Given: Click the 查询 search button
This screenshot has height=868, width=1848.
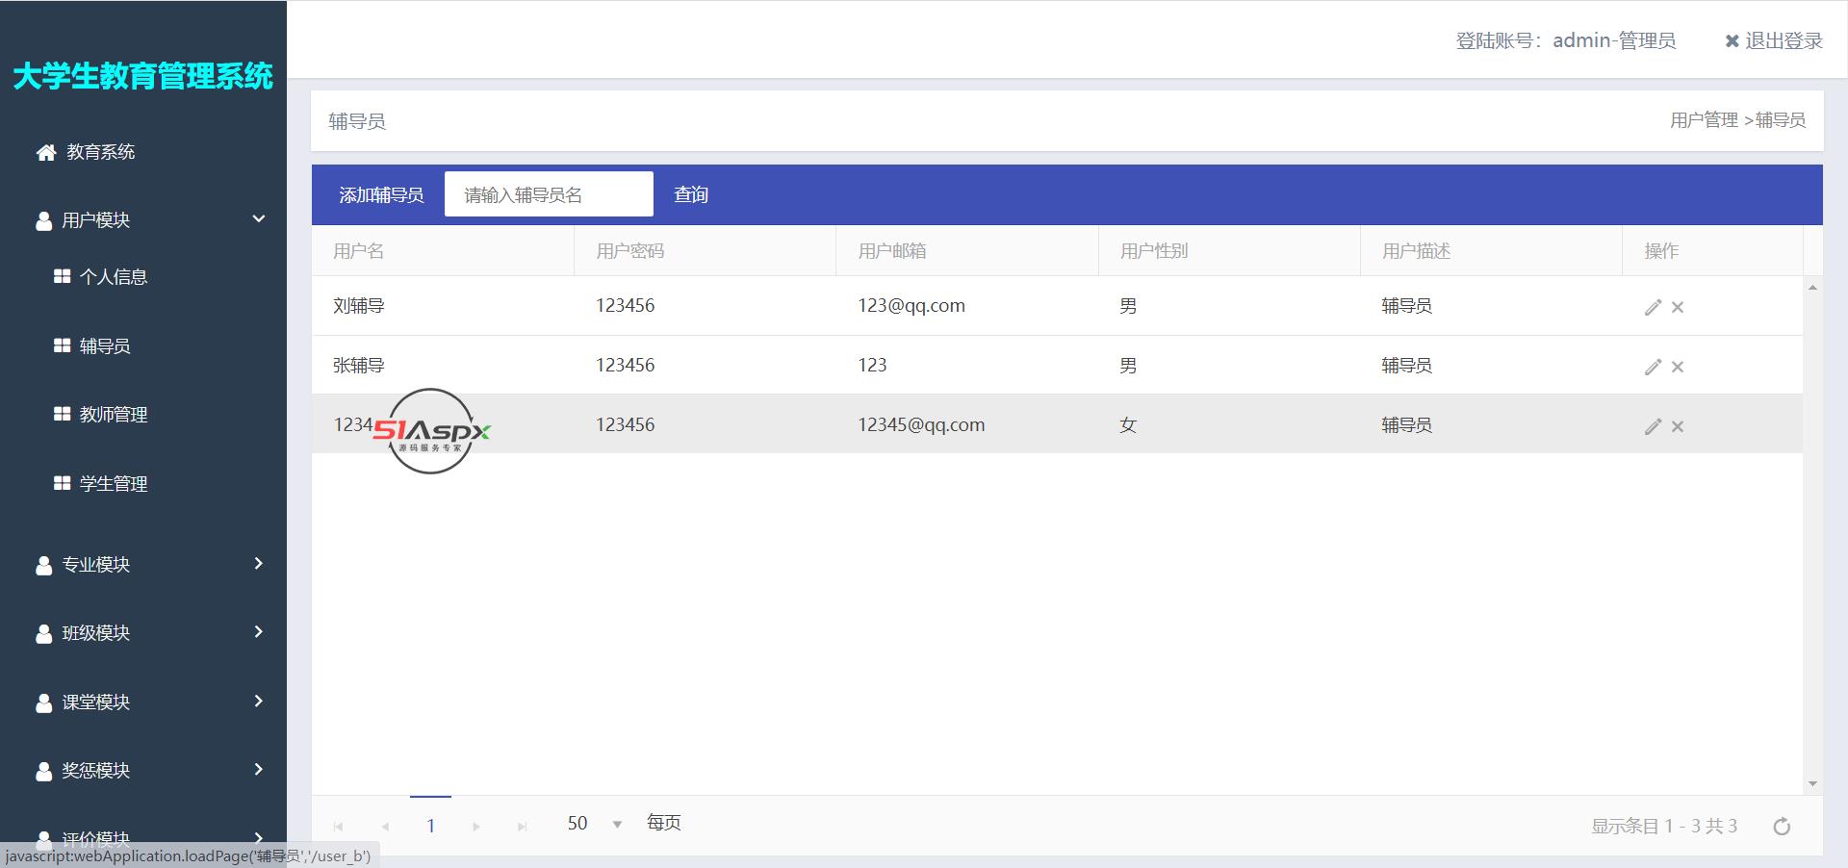Looking at the screenshot, I should [x=691, y=195].
